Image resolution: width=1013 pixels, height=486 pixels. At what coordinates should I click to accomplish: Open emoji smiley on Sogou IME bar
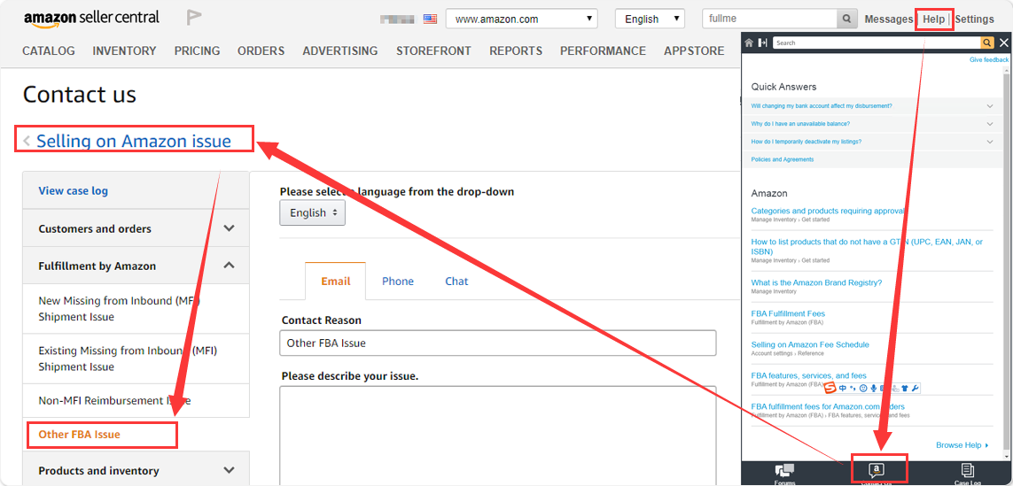tap(863, 388)
